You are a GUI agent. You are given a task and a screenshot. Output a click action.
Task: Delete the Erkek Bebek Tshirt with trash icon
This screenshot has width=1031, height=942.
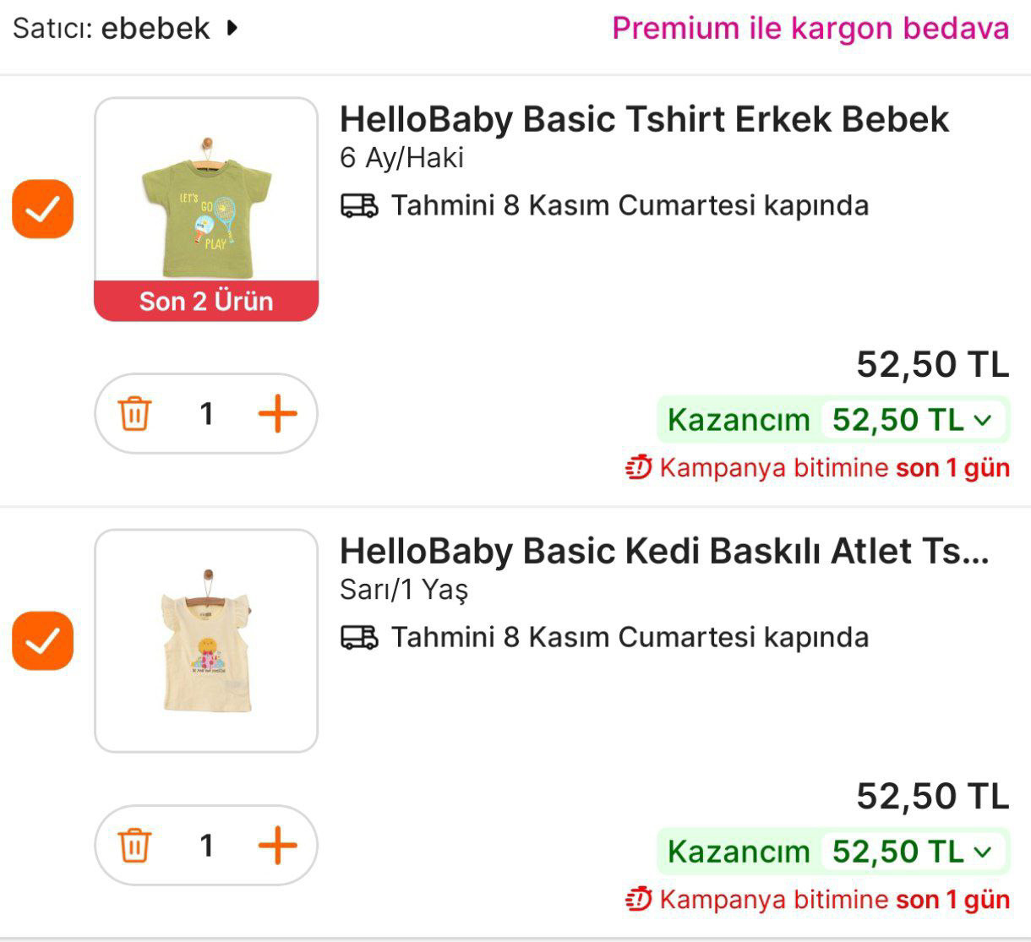pyautogui.click(x=134, y=414)
